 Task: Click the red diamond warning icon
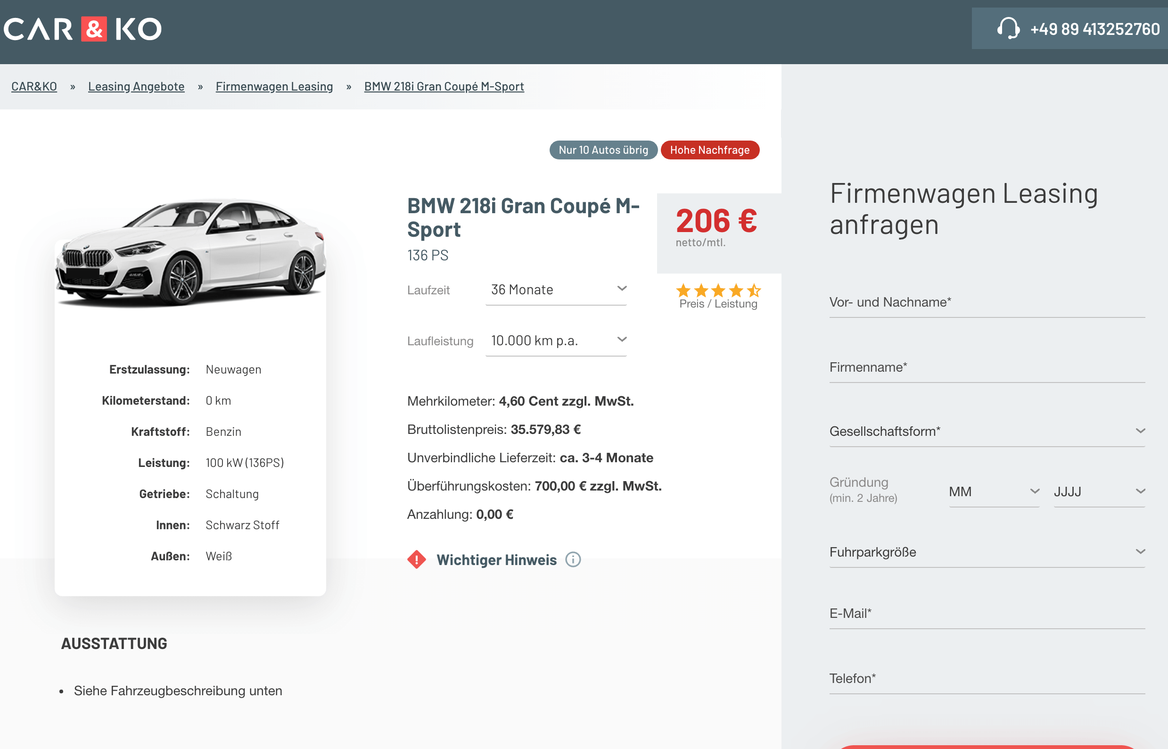tap(417, 559)
